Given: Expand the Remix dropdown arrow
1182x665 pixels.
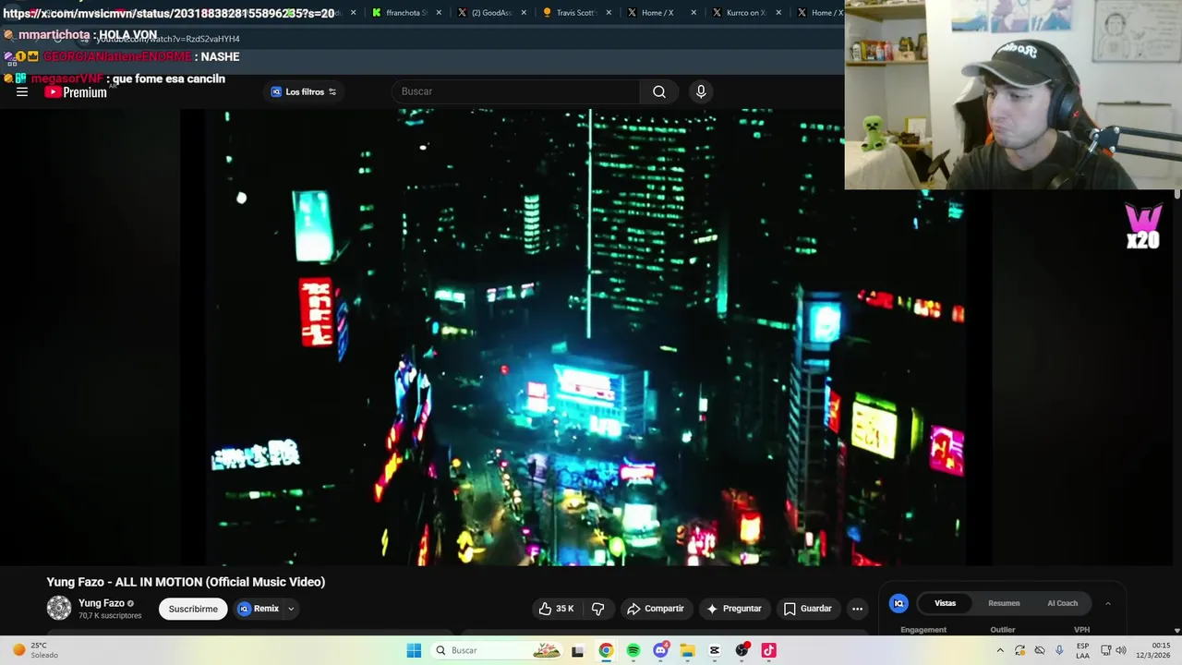Looking at the screenshot, I should (x=291, y=609).
